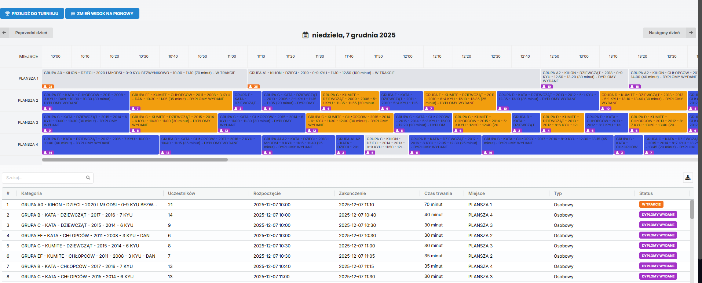Click the # column header
Screen dimensions: 702x283
click(8, 193)
